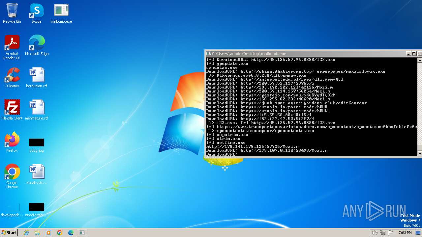Open Action Center flag icon
The width and height of the screenshot is (422, 237).
tap(391, 233)
